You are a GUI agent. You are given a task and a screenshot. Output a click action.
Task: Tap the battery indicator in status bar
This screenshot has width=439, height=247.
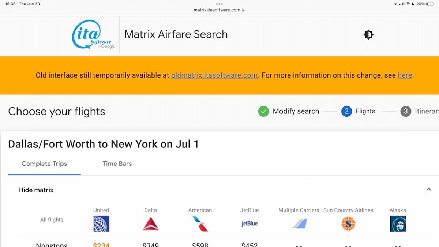(x=430, y=4)
